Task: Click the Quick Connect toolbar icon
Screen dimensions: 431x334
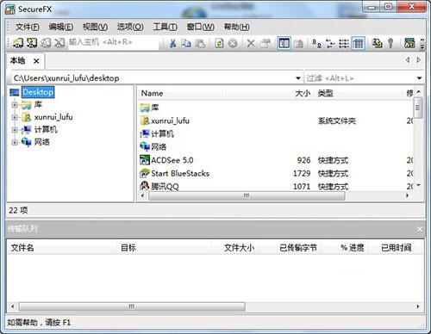Action: click(x=32, y=43)
